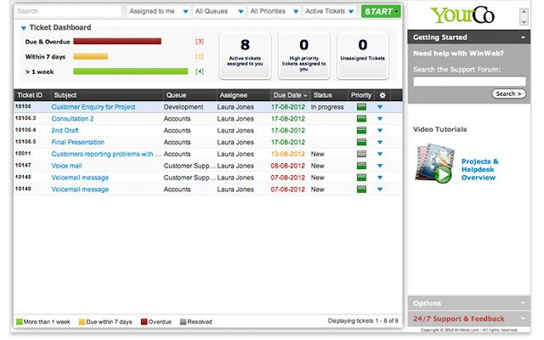Click priority icon for ticket 10149
The image size is (544, 340).
pos(361,190)
